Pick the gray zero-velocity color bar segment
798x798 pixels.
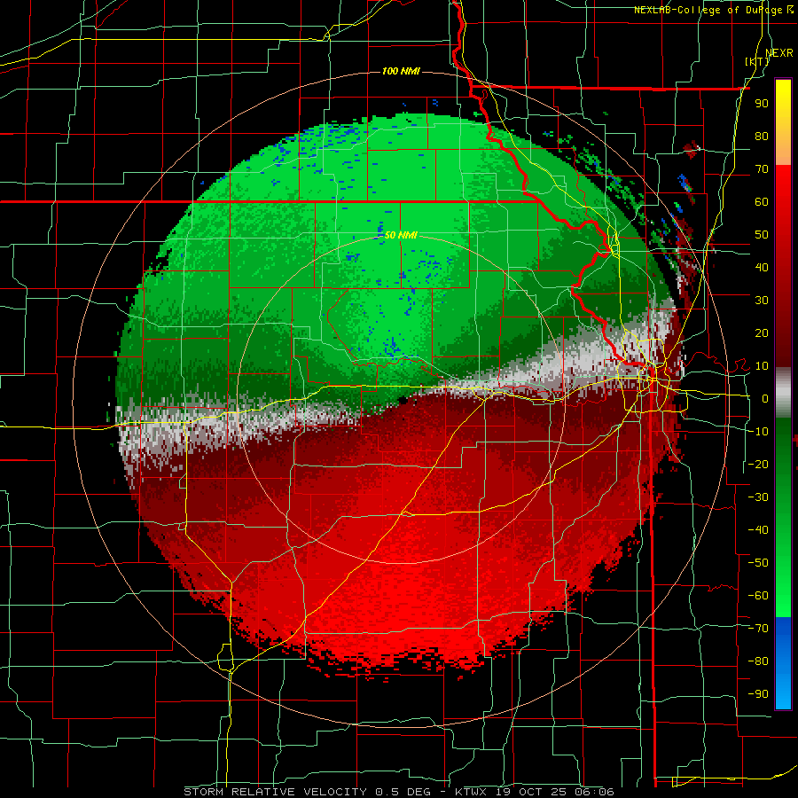(x=783, y=393)
